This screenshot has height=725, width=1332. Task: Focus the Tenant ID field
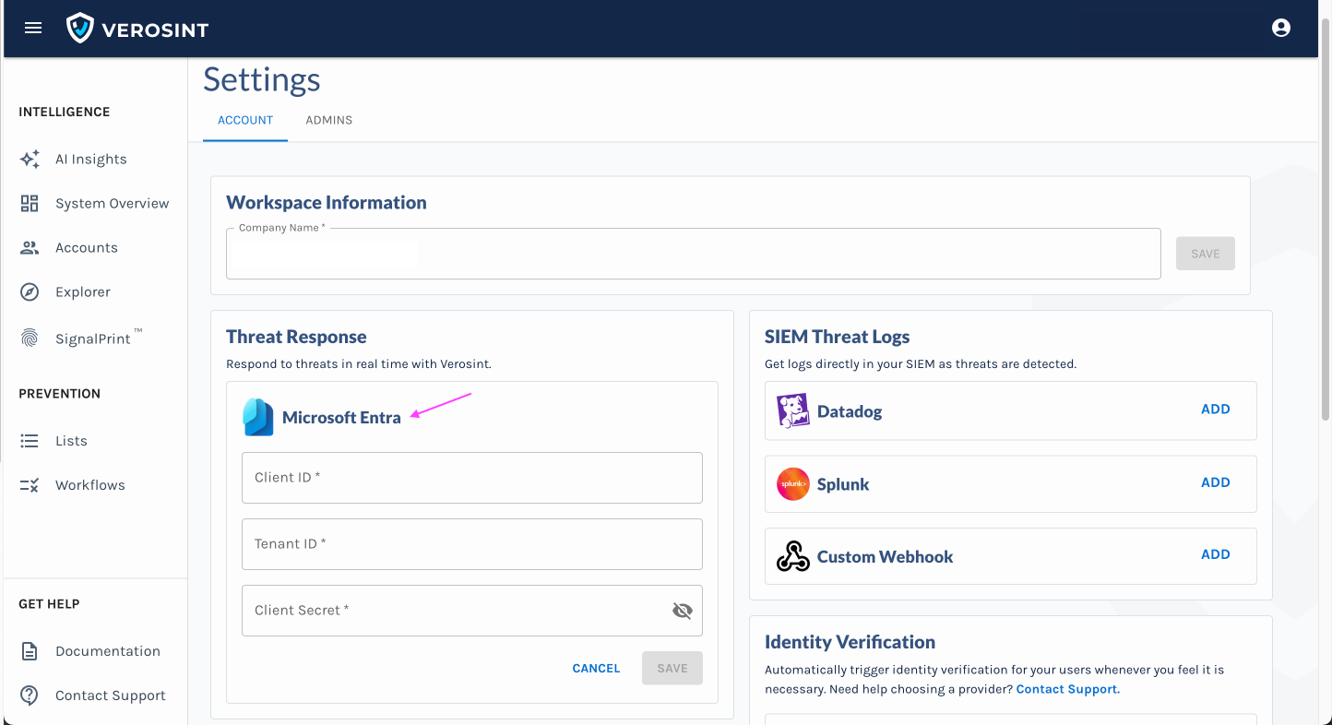click(x=472, y=544)
